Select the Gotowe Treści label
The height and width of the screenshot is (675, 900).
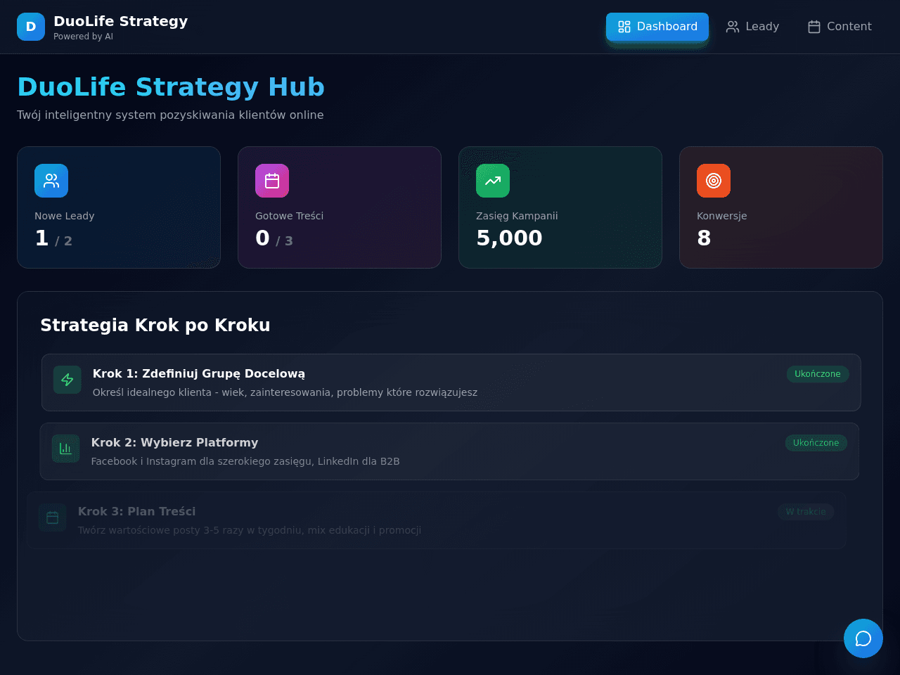[290, 216]
